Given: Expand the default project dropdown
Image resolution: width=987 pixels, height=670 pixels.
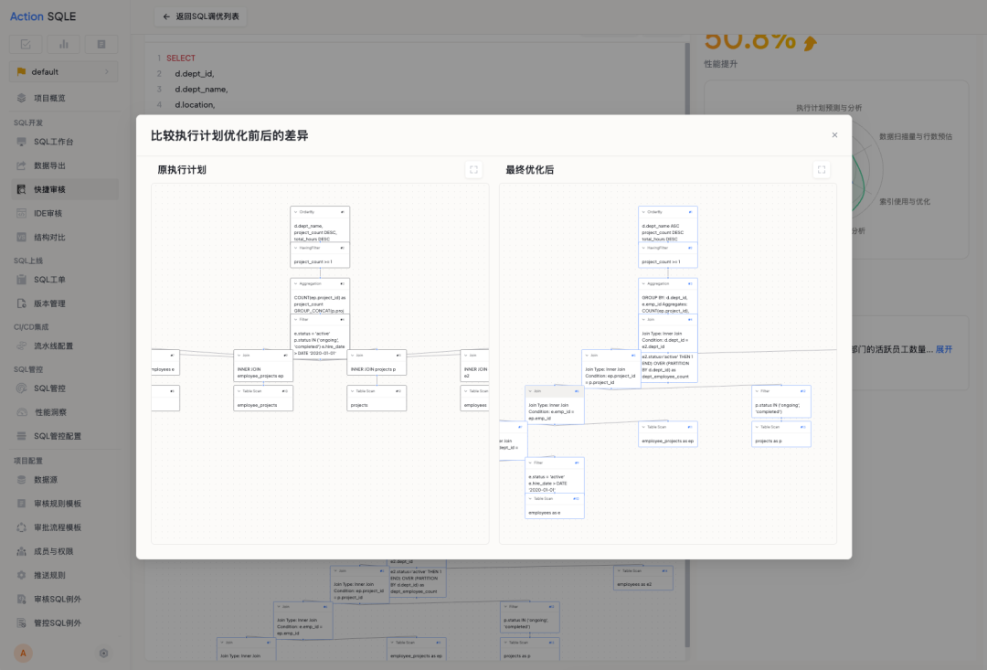Looking at the screenshot, I should [x=62, y=70].
